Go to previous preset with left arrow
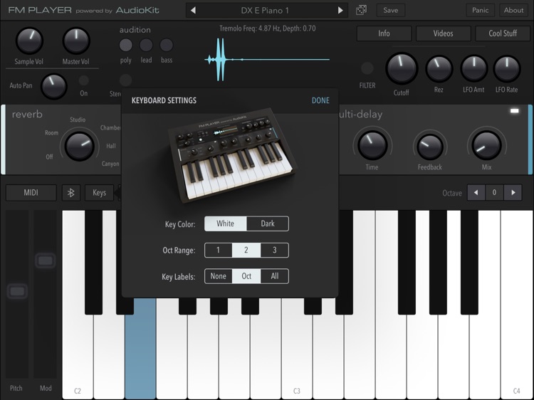534x400 pixels. 193,11
